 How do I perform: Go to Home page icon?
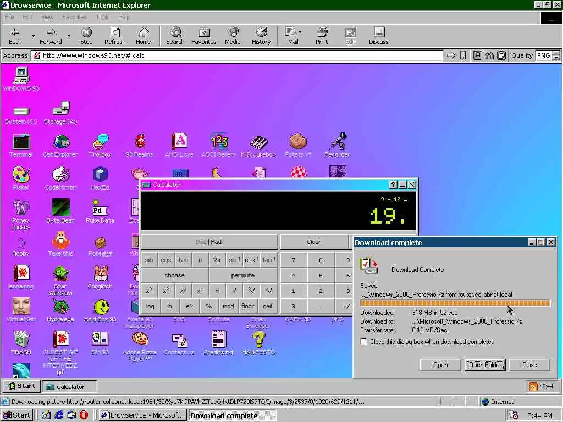pyautogui.click(x=143, y=36)
